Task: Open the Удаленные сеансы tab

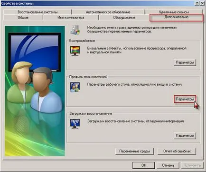Action: point(174,12)
